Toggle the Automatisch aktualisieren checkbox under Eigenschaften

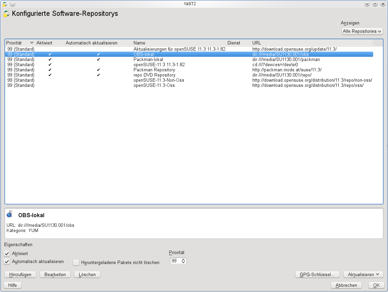[x=7, y=262]
